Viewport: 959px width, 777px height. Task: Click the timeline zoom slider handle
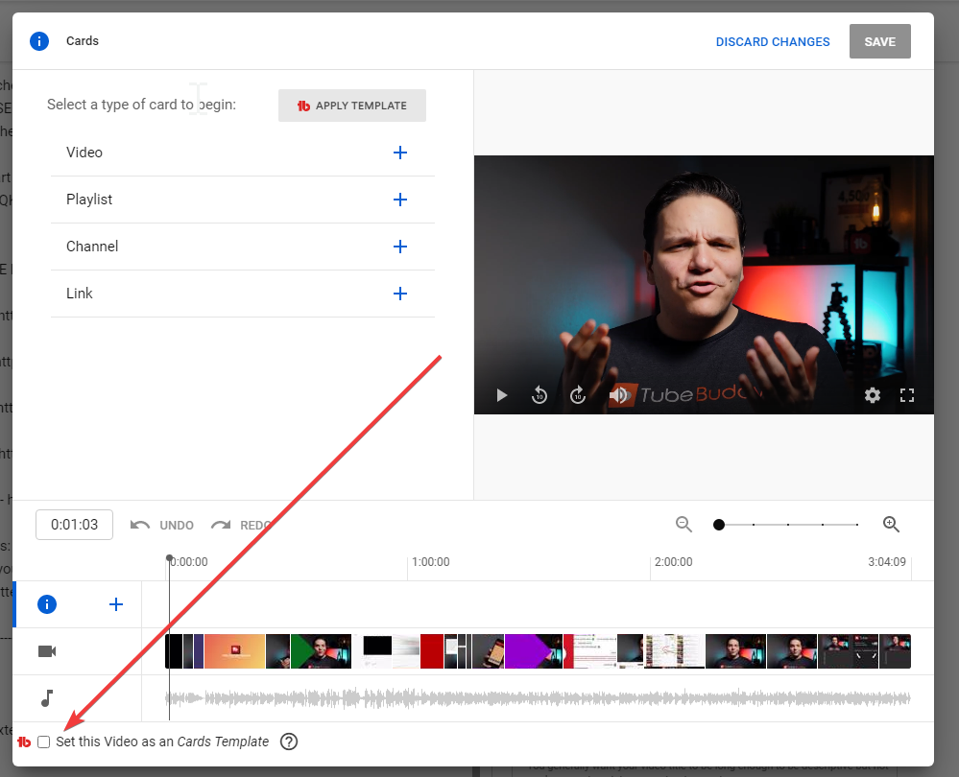(x=719, y=525)
